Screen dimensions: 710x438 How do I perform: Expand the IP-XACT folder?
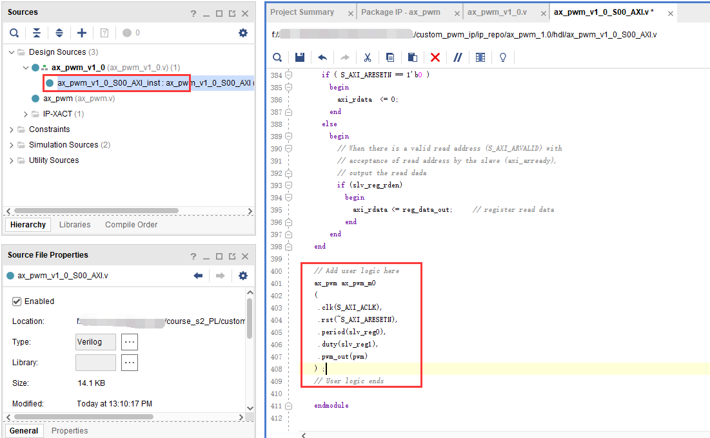click(x=26, y=114)
